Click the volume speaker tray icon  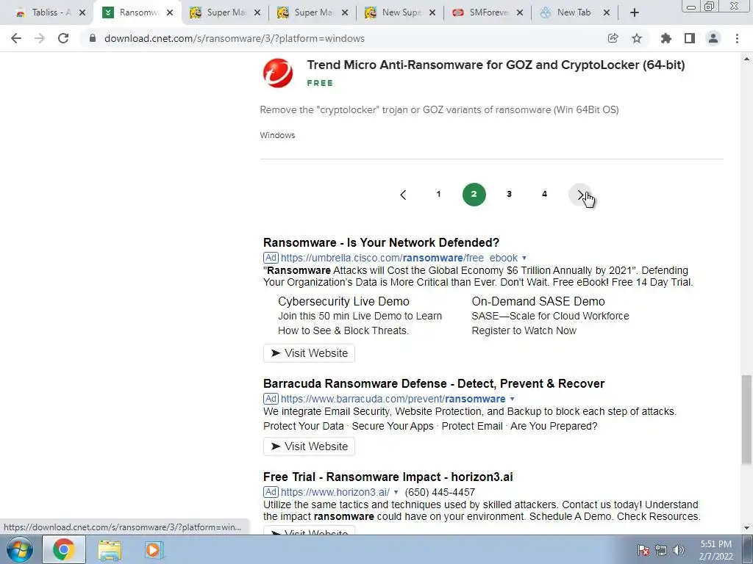tap(678, 550)
